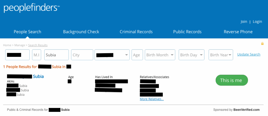
Task: Open the Join link
Action: coord(244,22)
